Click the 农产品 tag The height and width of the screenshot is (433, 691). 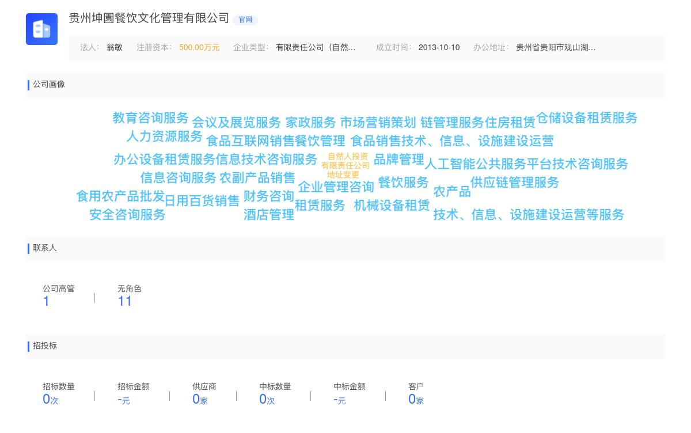tap(452, 192)
